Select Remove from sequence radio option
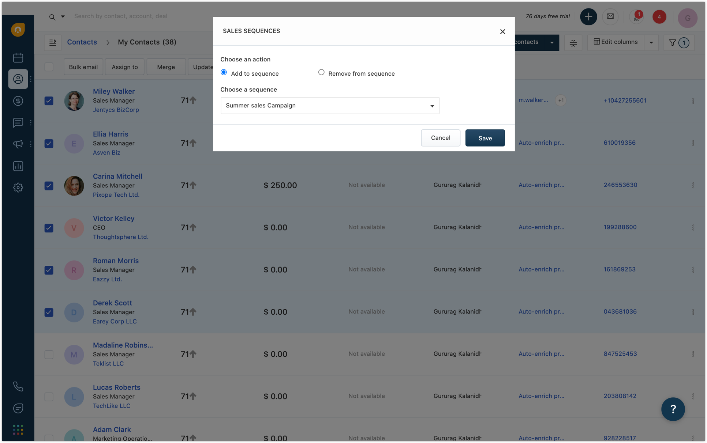The height and width of the screenshot is (443, 707). (x=321, y=72)
